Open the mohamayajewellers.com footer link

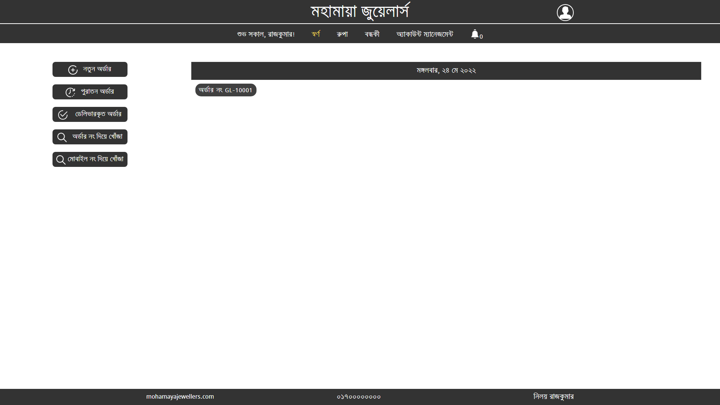(180, 396)
